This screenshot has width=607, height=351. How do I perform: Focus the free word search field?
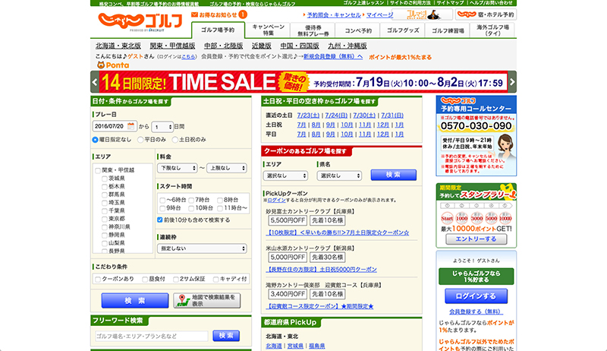click(x=151, y=336)
